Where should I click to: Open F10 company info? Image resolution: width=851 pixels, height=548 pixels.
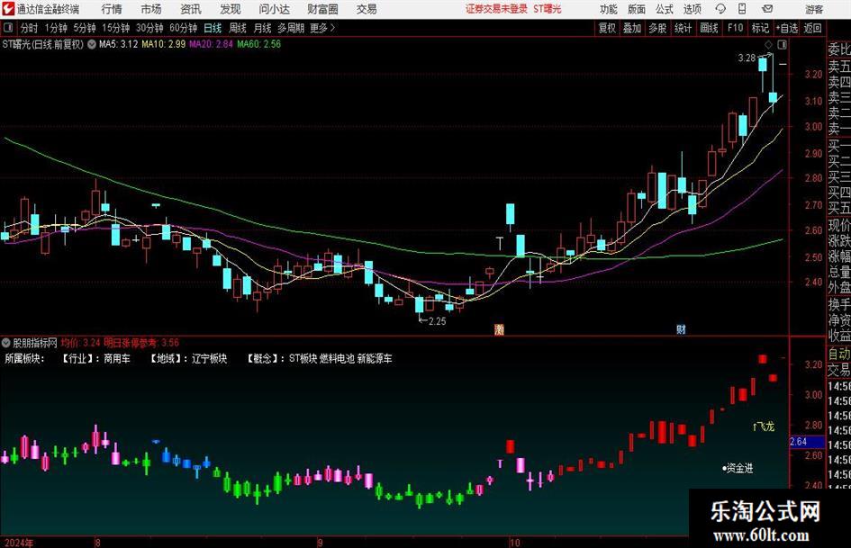pos(736,28)
